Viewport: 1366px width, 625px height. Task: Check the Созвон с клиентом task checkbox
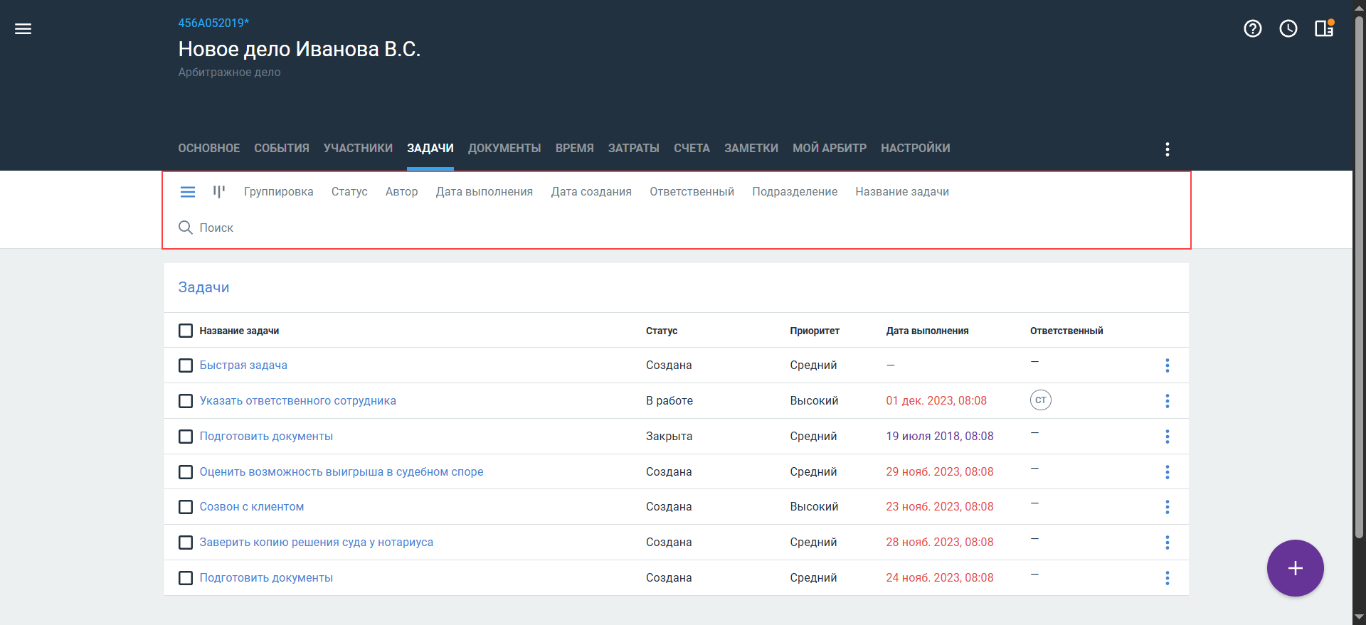click(x=186, y=507)
